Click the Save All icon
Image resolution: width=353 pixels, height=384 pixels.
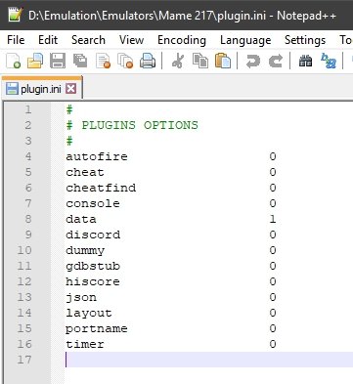[80, 61]
